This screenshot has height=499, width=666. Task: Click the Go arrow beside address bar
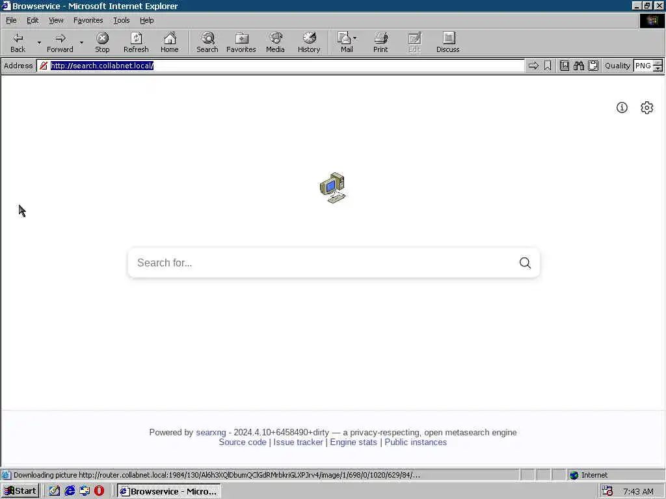pyautogui.click(x=533, y=66)
